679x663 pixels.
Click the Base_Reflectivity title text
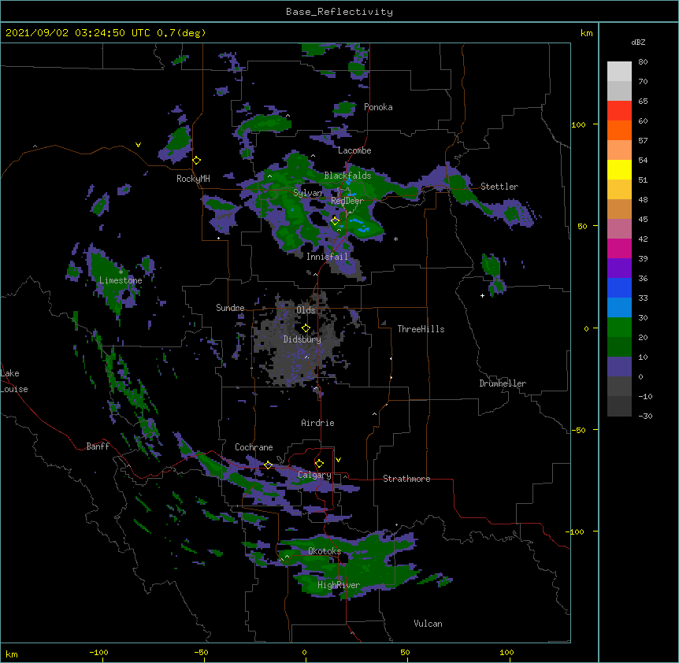pos(339,12)
